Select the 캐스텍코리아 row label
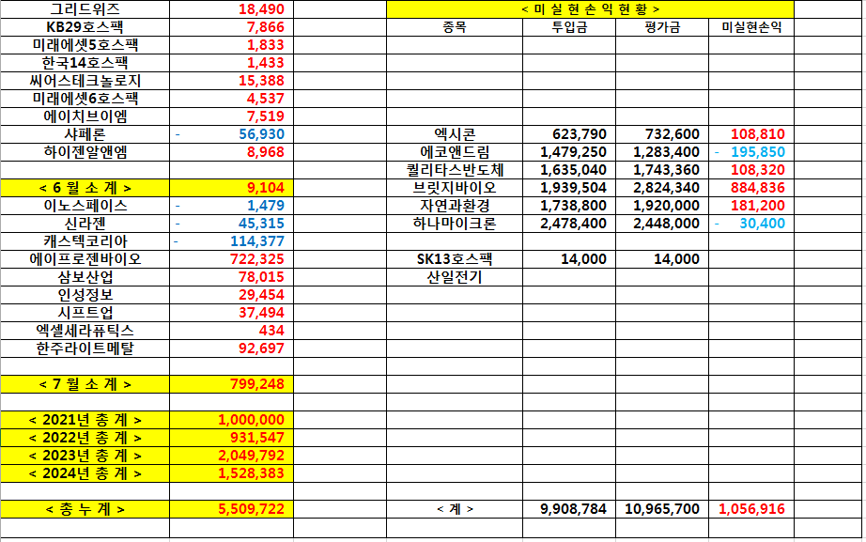The image size is (866, 542). click(85, 241)
